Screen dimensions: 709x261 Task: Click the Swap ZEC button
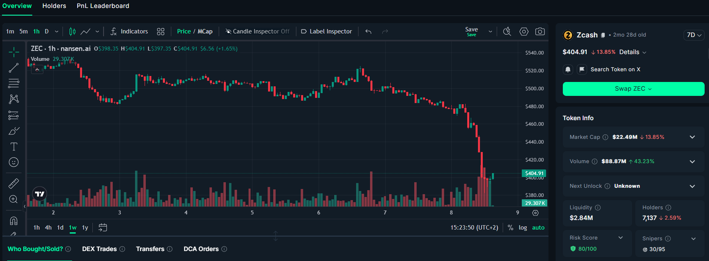[x=633, y=89]
